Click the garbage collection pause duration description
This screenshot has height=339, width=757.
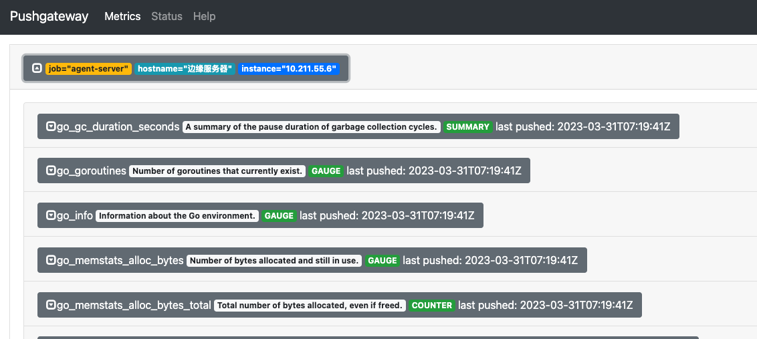tap(312, 127)
